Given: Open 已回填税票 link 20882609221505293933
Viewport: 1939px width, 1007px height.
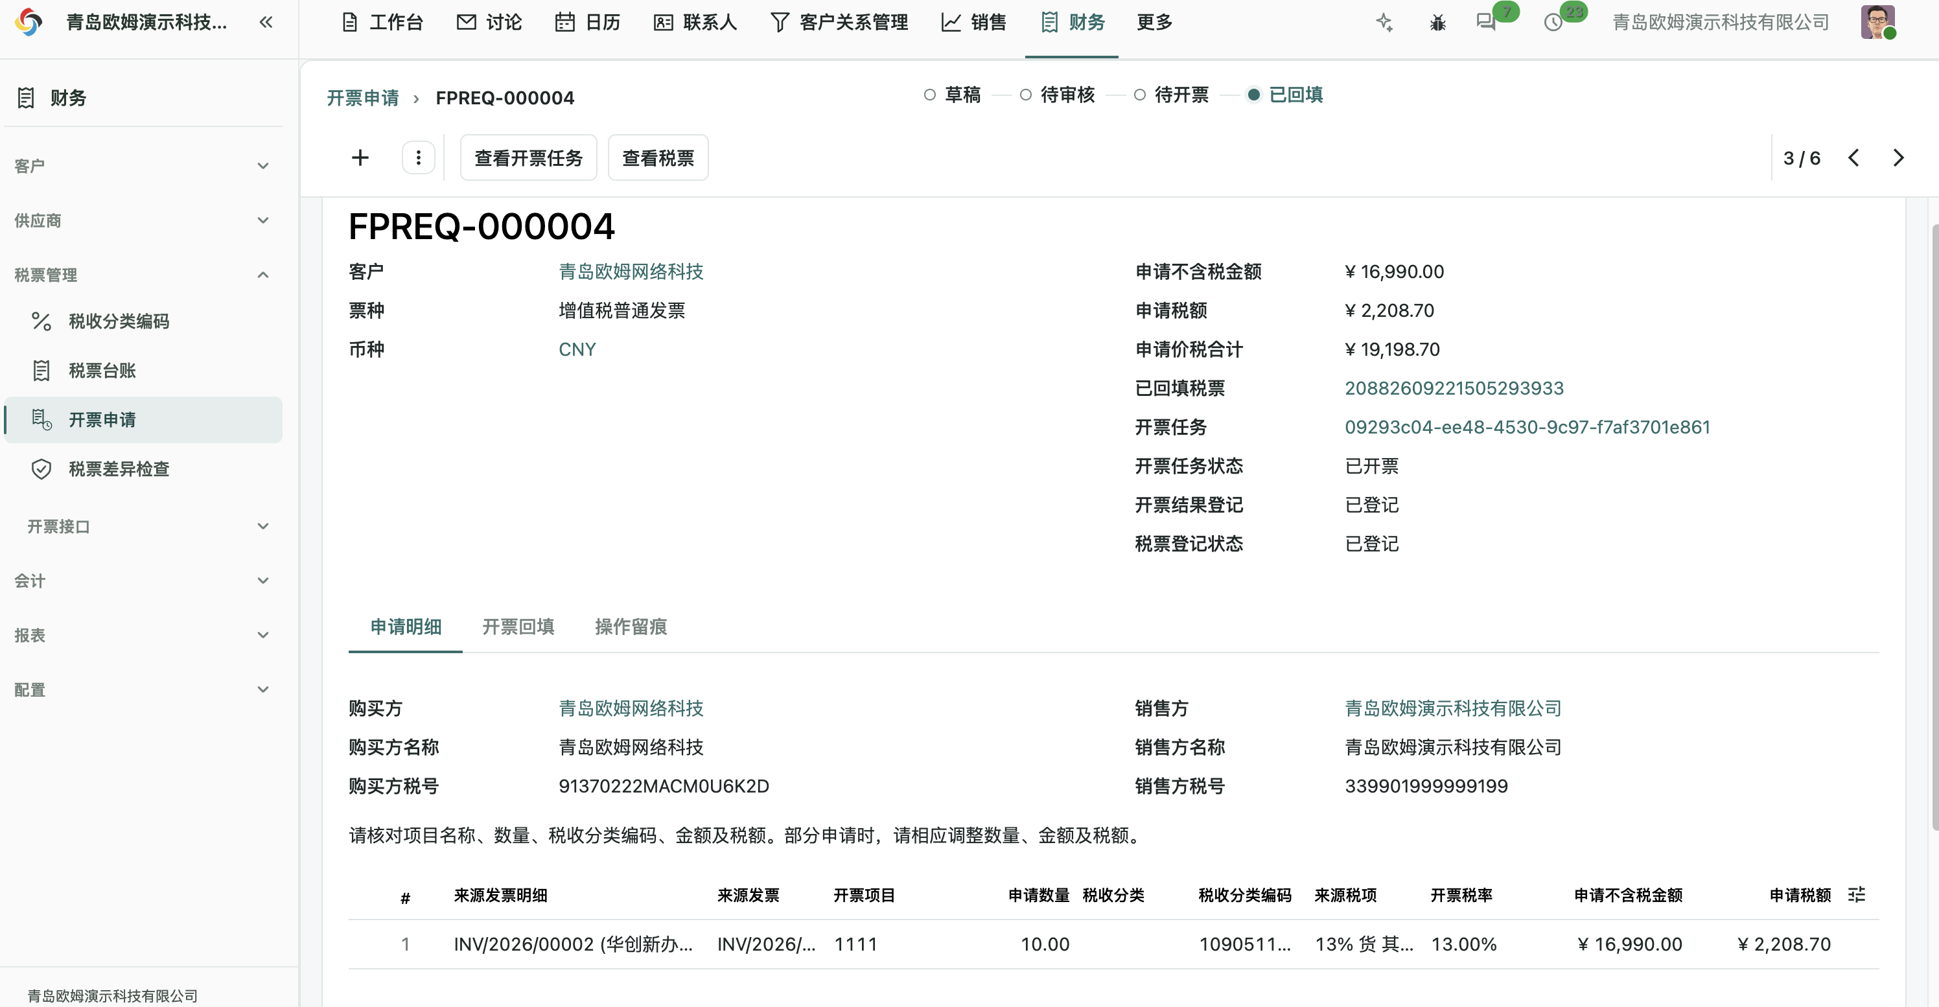Looking at the screenshot, I should point(1454,388).
